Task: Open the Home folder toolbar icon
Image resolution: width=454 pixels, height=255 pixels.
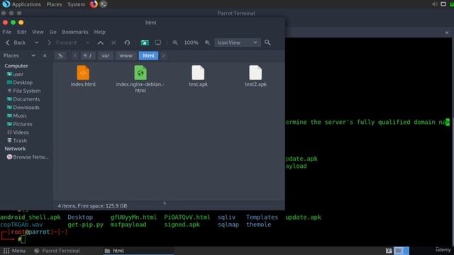Action: click(x=145, y=42)
